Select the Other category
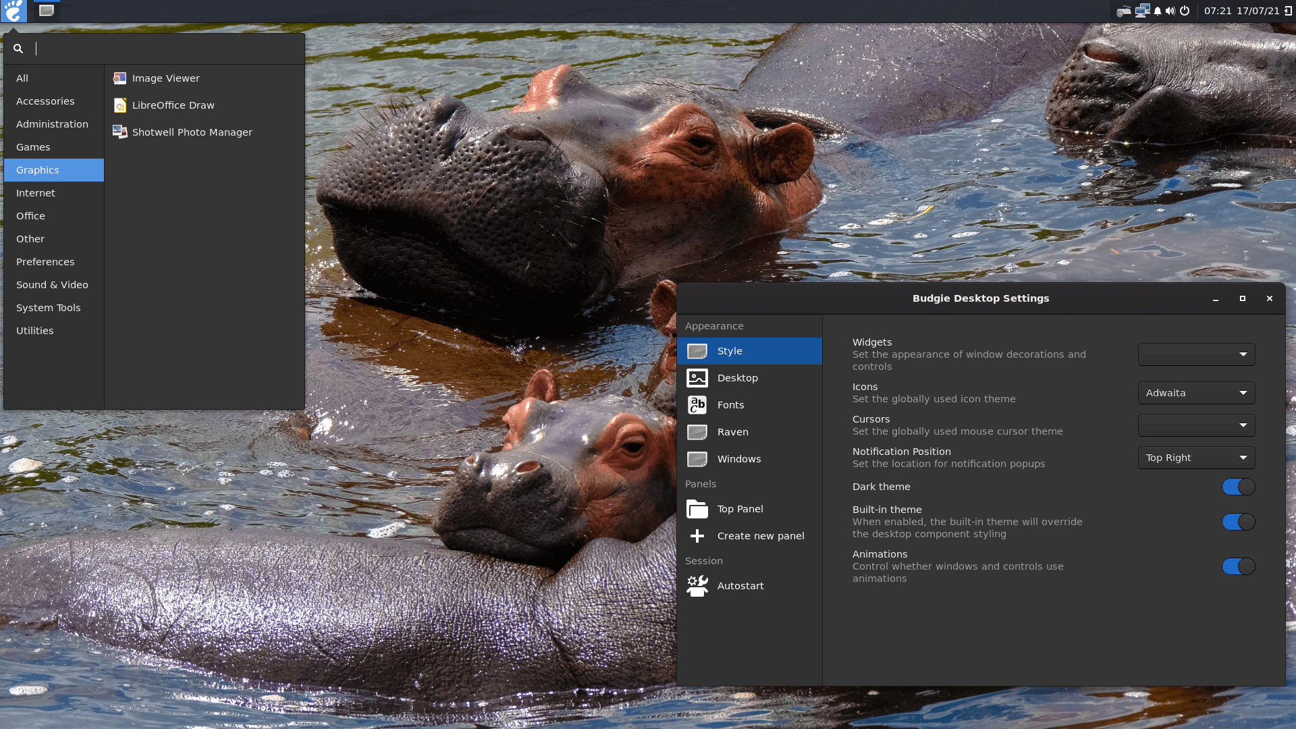The width and height of the screenshot is (1296, 729). click(54, 239)
